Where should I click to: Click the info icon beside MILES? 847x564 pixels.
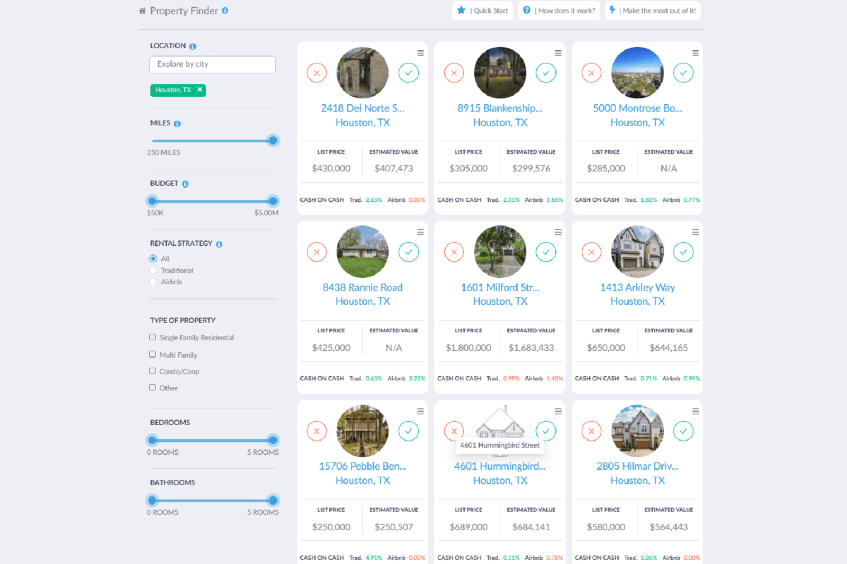177,123
